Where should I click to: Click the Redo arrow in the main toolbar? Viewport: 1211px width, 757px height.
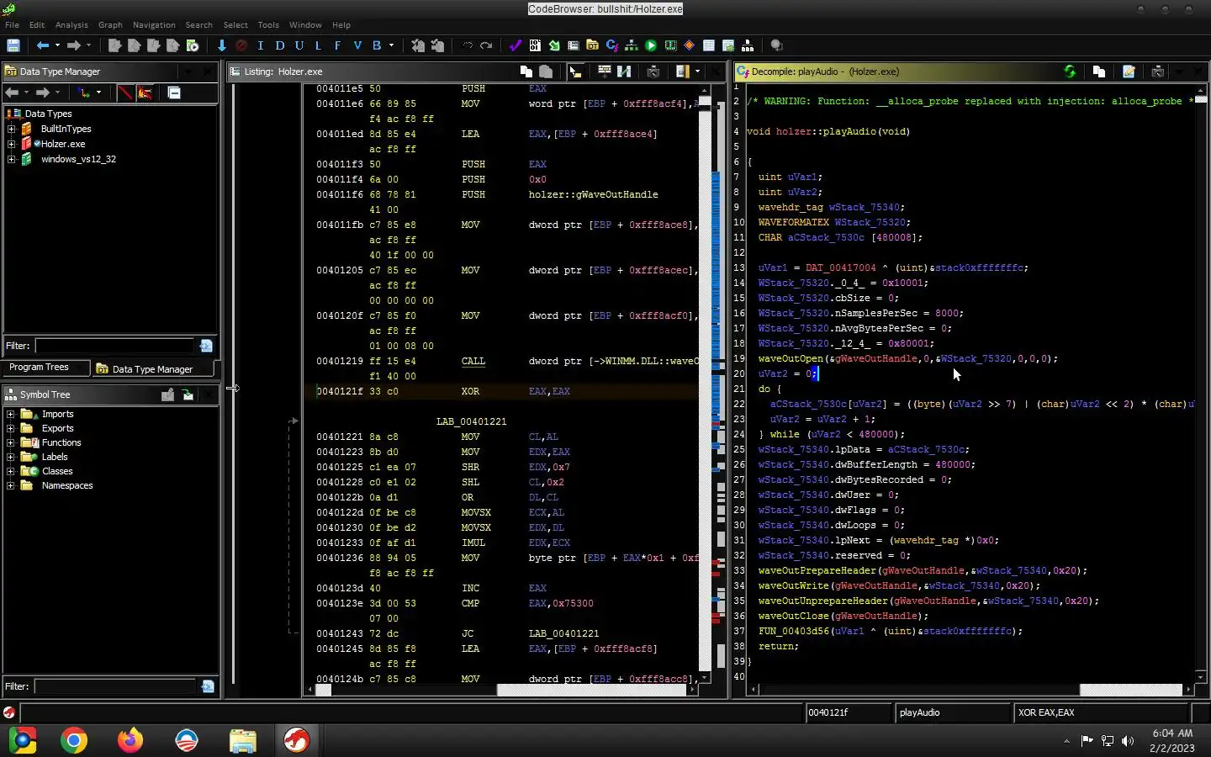tap(486, 45)
